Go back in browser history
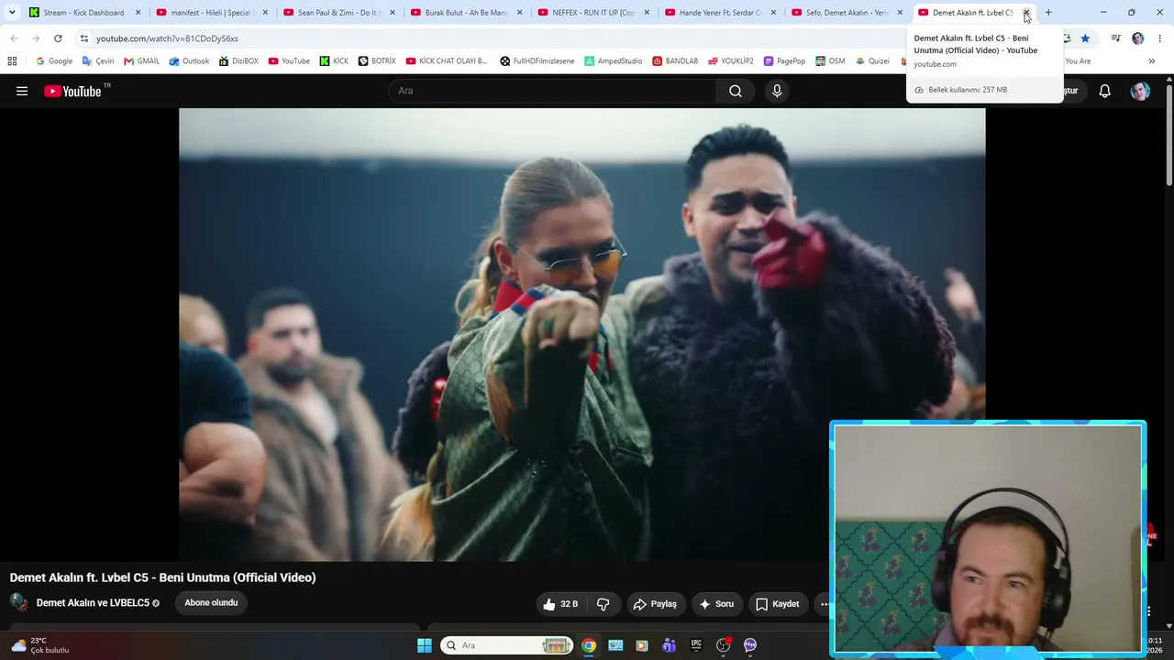 tap(14, 38)
